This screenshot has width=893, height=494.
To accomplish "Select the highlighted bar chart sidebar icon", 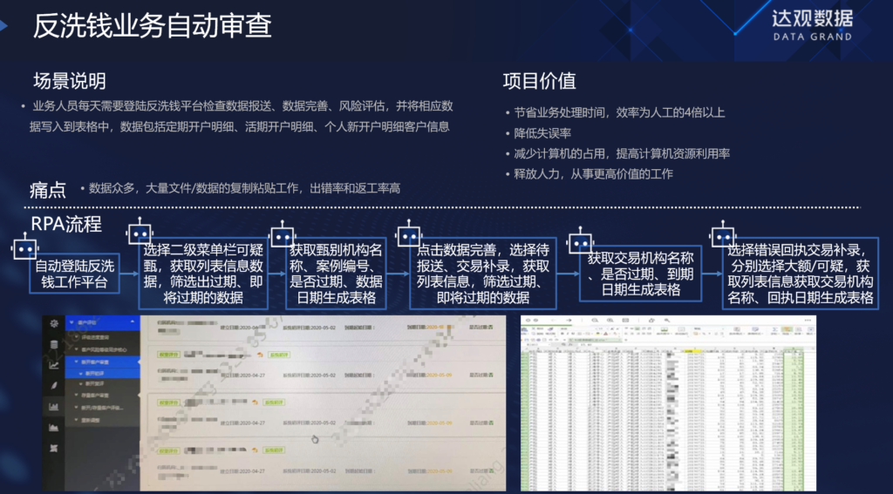I will [x=54, y=406].
